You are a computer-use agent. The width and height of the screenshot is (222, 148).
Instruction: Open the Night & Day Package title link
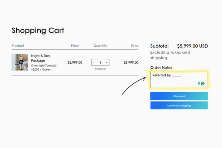[41, 58]
